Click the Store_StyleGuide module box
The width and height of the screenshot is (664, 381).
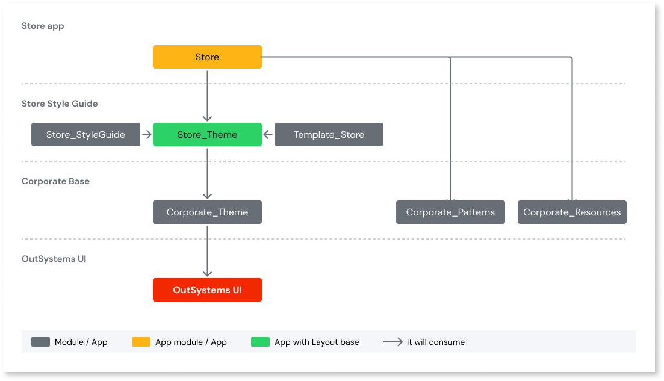tap(85, 134)
